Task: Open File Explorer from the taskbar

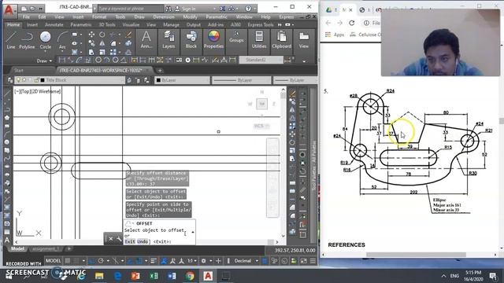Action: point(99,276)
